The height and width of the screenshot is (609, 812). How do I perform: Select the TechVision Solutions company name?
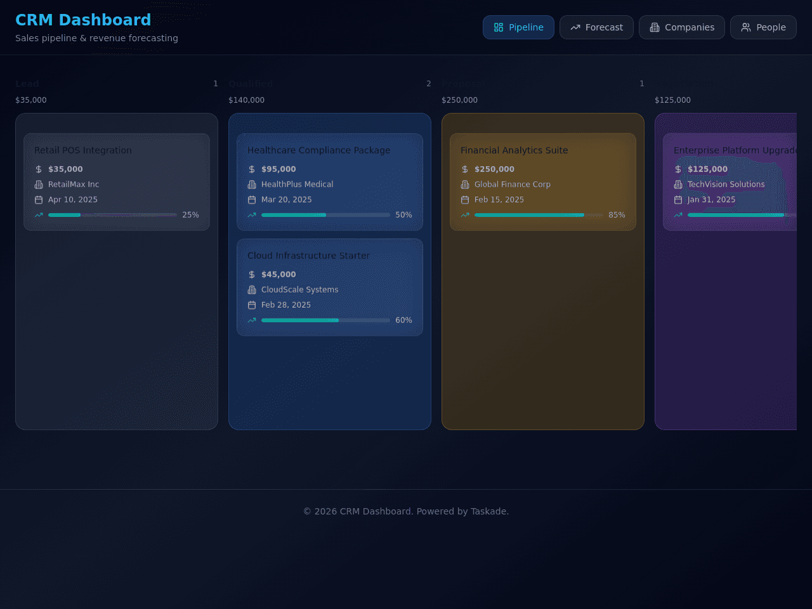point(726,185)
